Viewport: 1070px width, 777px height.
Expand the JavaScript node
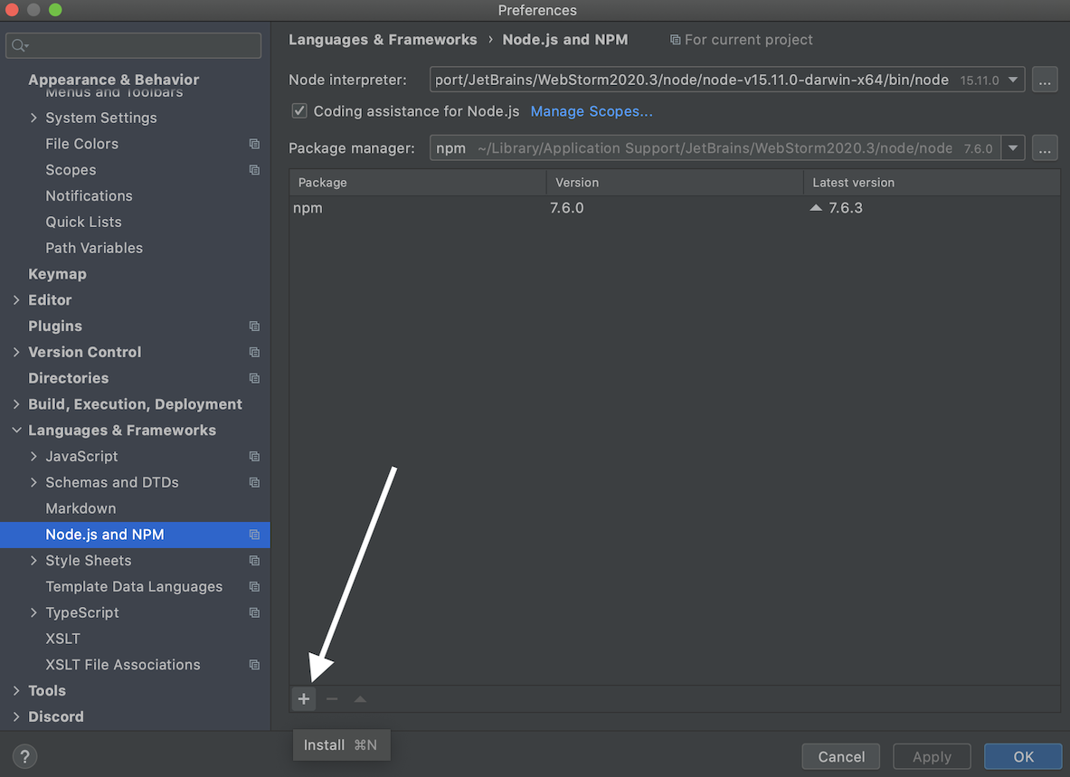click(x=33, y=457)
